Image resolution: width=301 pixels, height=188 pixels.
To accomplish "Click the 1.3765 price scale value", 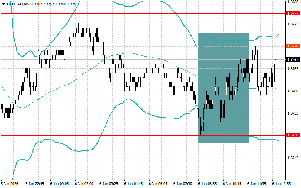I will coord(293,68).
